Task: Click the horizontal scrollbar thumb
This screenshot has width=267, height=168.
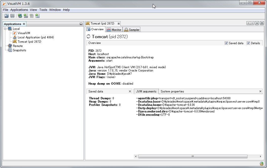Action: (193, 156)
